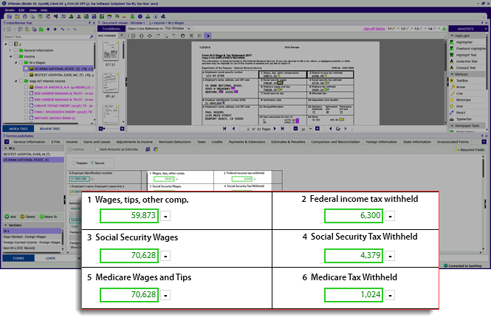Screen dimensions: 491x332
Task: Select the Typewriter markup tool
Action: click(466, 120)
